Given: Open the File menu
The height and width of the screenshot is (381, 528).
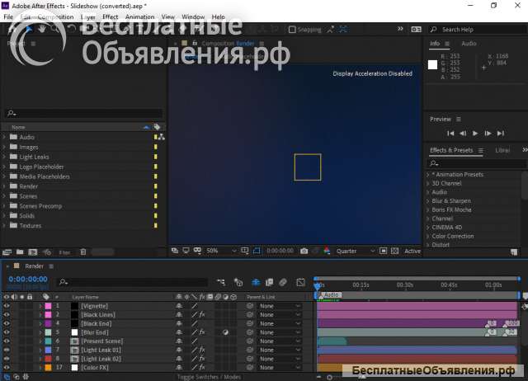Looking at the screenshot, I should point(8,16).
